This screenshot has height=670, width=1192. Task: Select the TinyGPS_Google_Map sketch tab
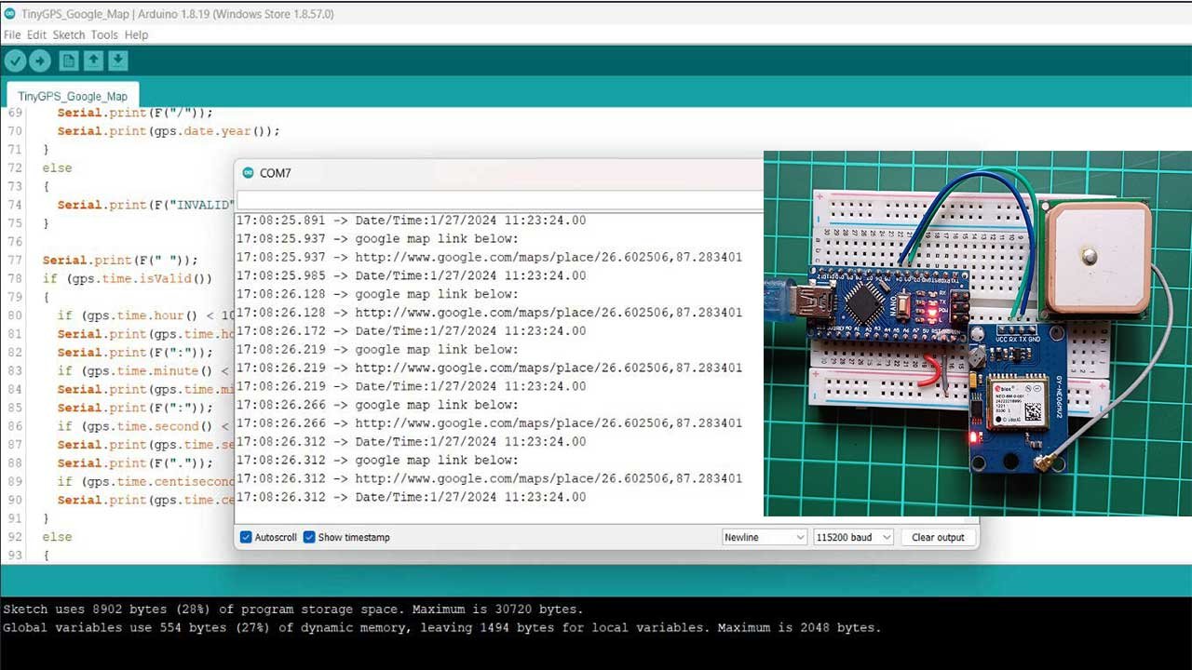click(x=73, y=96)
